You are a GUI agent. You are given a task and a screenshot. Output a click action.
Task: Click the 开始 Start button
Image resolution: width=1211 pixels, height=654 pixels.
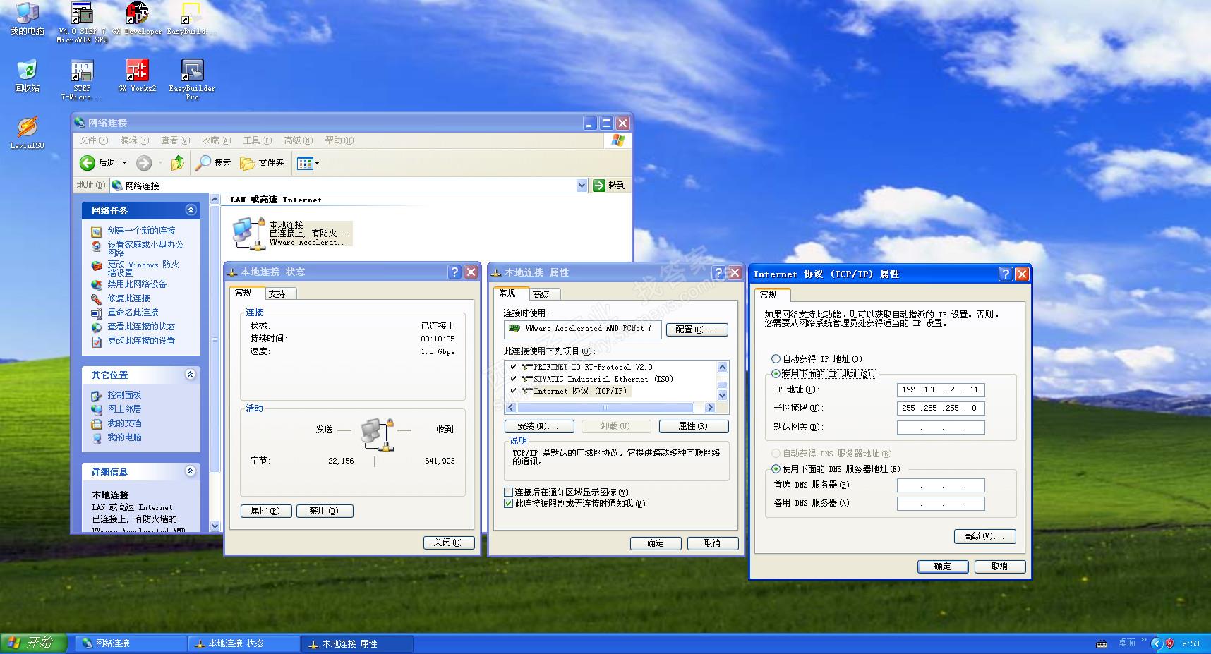(34, 643)
